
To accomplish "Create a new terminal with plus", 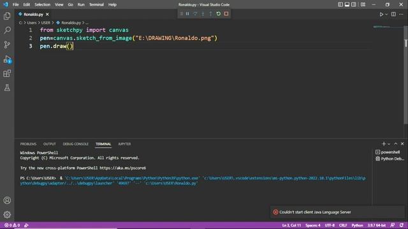I will pos(384,144).
